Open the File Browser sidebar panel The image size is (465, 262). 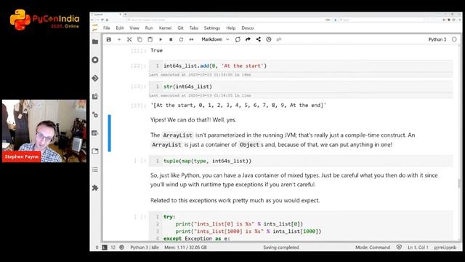point(95,41)
